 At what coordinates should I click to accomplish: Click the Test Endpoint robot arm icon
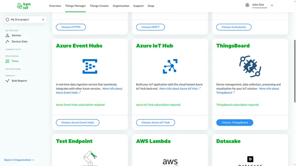click(x=90, y=158)
